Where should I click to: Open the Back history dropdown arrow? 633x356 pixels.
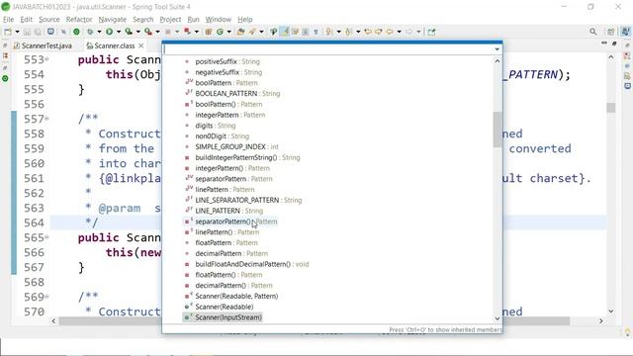[399, 32]
